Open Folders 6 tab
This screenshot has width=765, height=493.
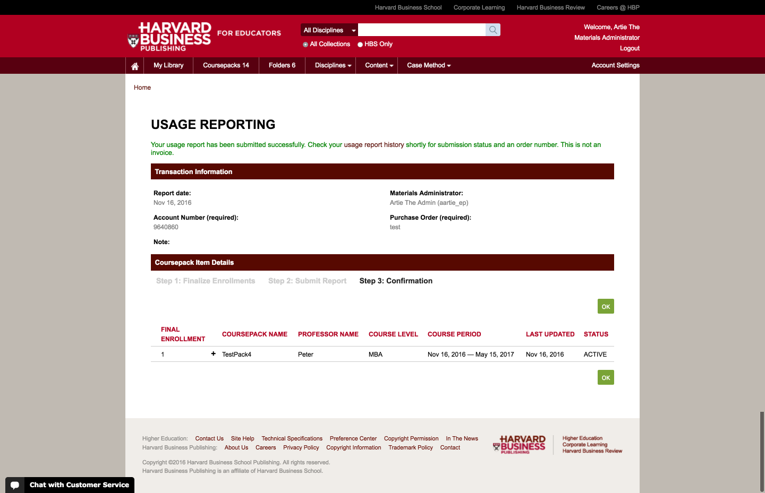[x=282, y=65]
